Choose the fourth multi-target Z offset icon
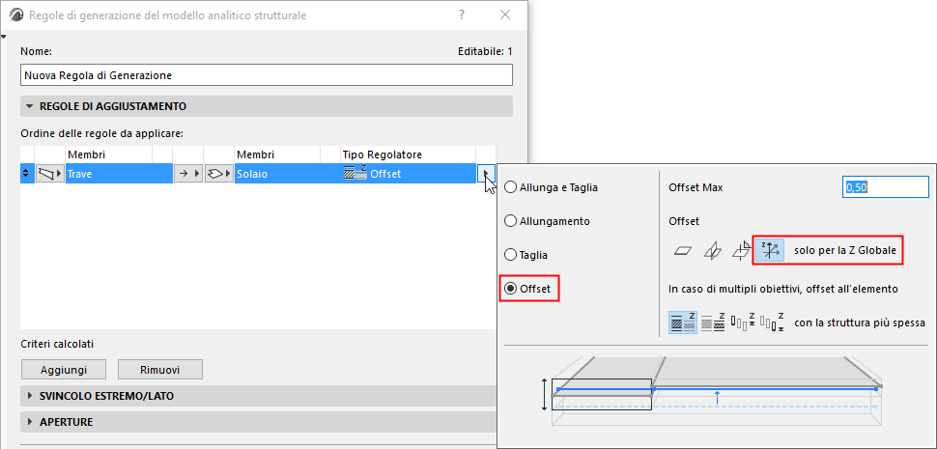937x449 pixels. pos(772,323)
